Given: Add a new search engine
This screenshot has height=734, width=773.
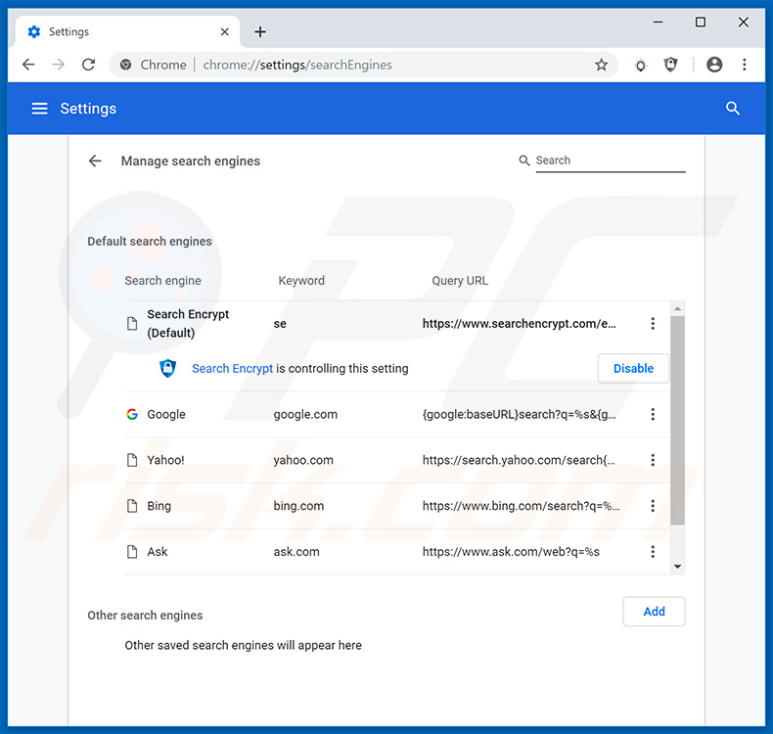Looking at the screenshot, I should point(654,612).
